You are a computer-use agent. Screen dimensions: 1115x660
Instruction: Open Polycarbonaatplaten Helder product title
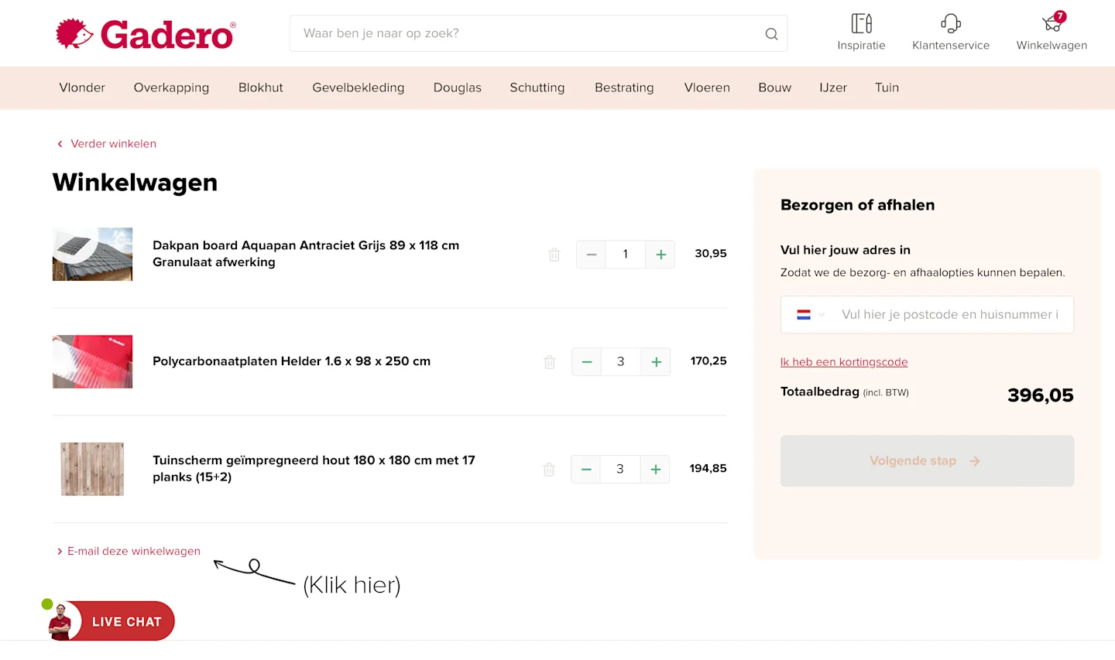291,361
